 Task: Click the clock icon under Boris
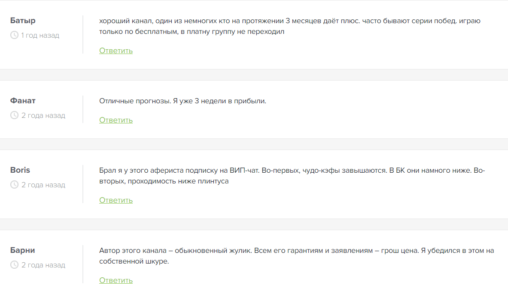pyautogui.click(x=14, y=185)
